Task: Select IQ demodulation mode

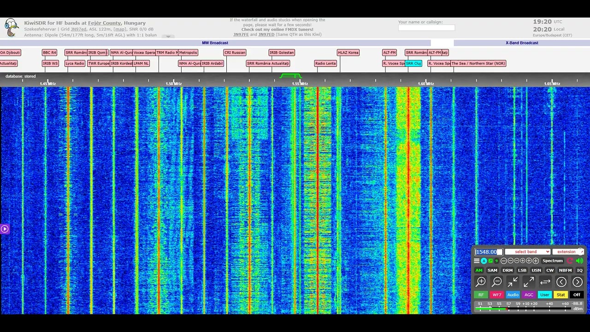Action: point(580,270)
